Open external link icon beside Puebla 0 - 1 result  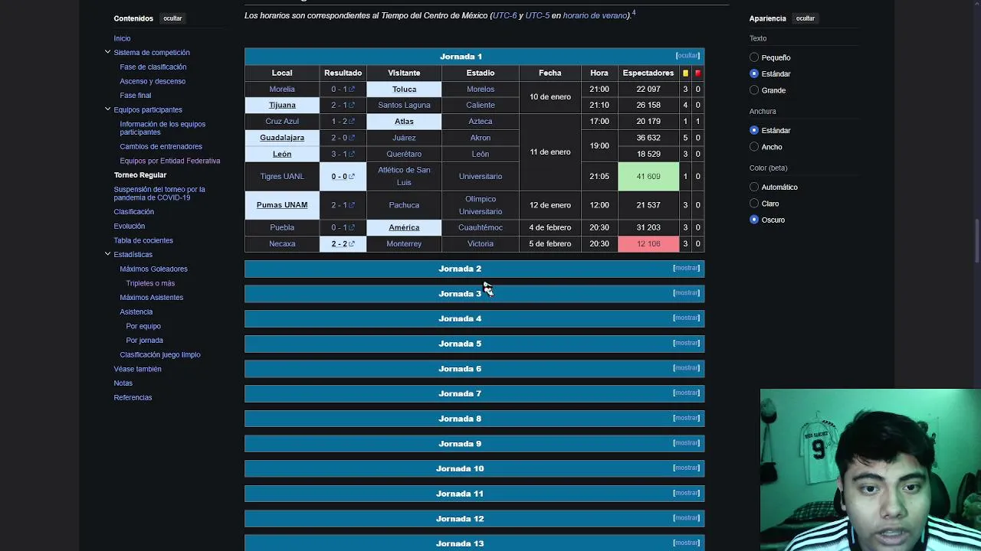pyautogui.click(x=352, y=227)
